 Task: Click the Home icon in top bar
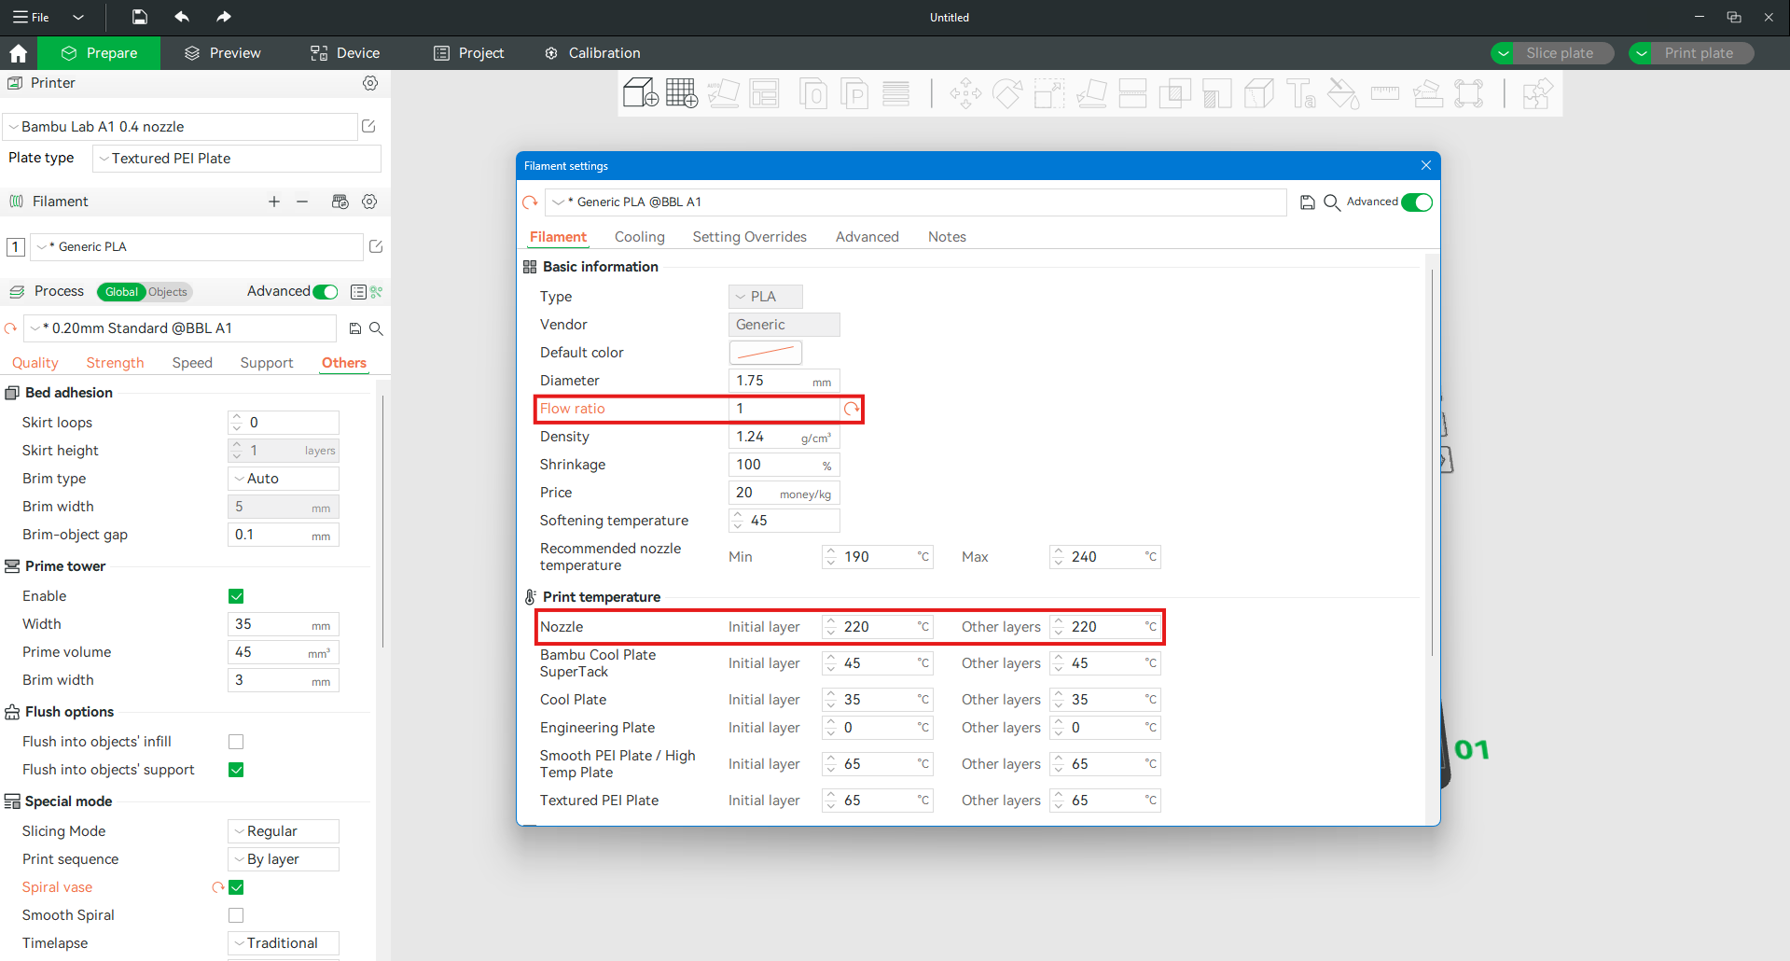tap(18, 53)
